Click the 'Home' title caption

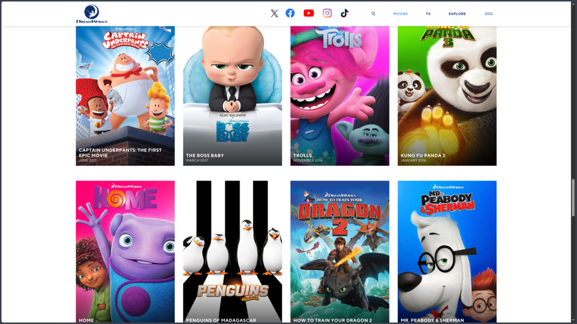click(x=86, y=320)
